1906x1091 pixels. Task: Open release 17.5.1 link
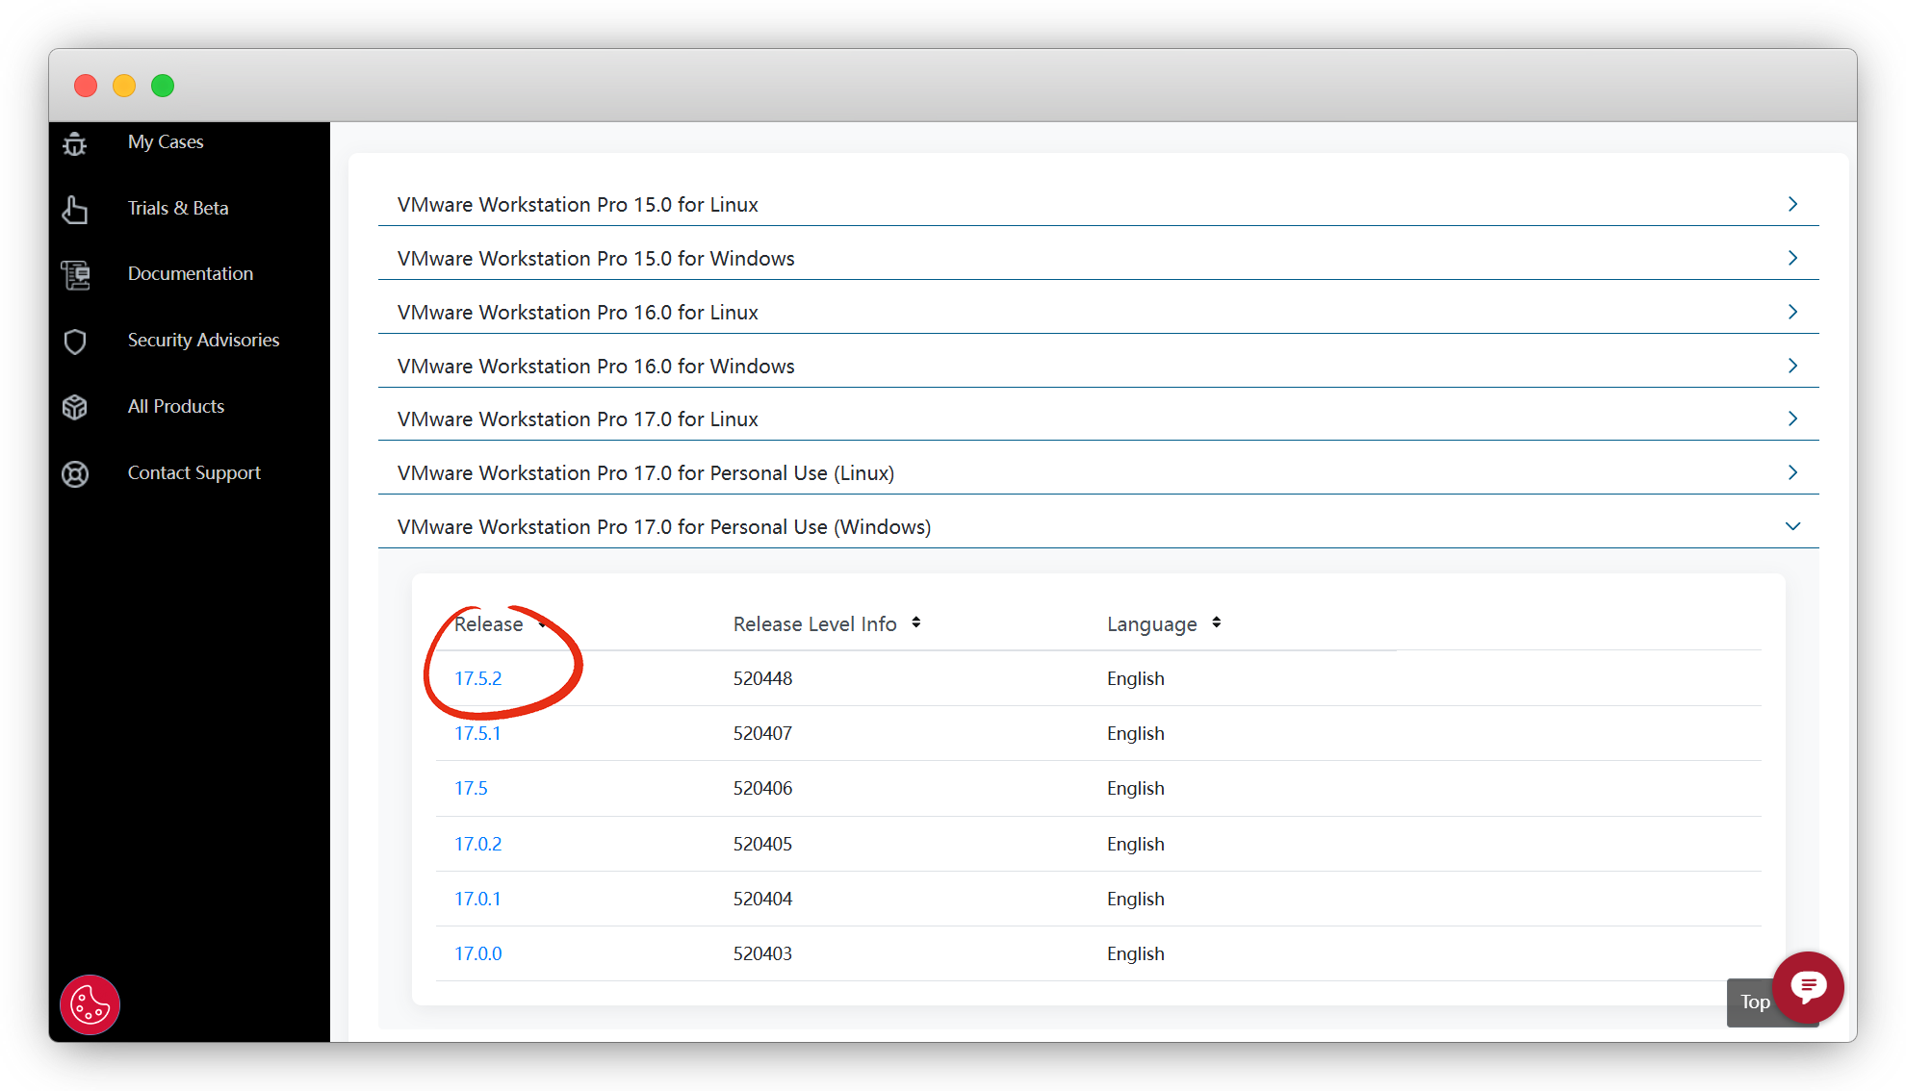pos(477,733)
